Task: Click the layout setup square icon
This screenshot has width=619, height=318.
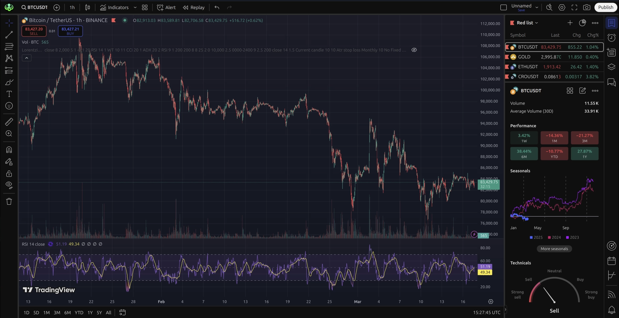Action: [503, 7]
